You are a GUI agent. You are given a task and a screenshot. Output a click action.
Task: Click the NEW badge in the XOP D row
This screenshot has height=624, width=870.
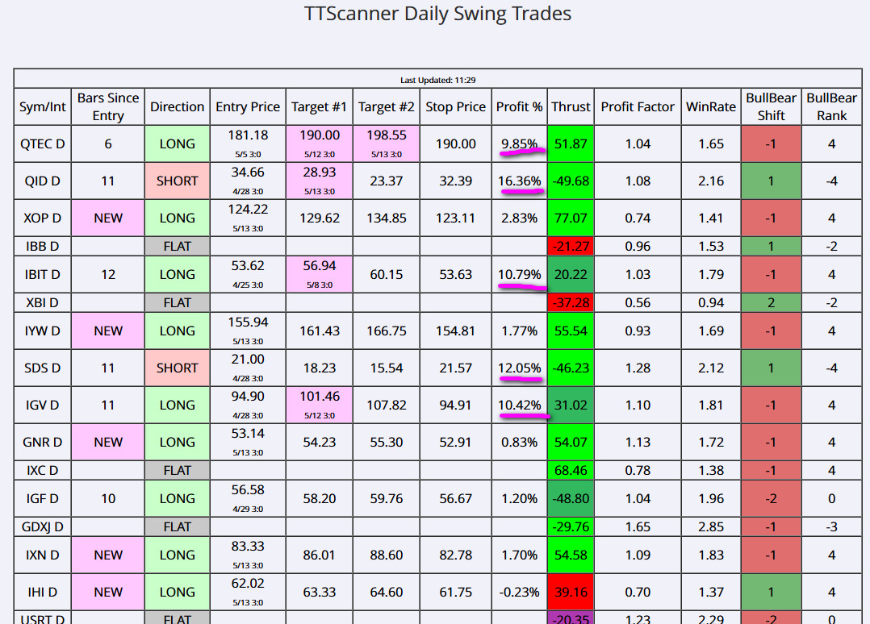(x=108, y=218)
